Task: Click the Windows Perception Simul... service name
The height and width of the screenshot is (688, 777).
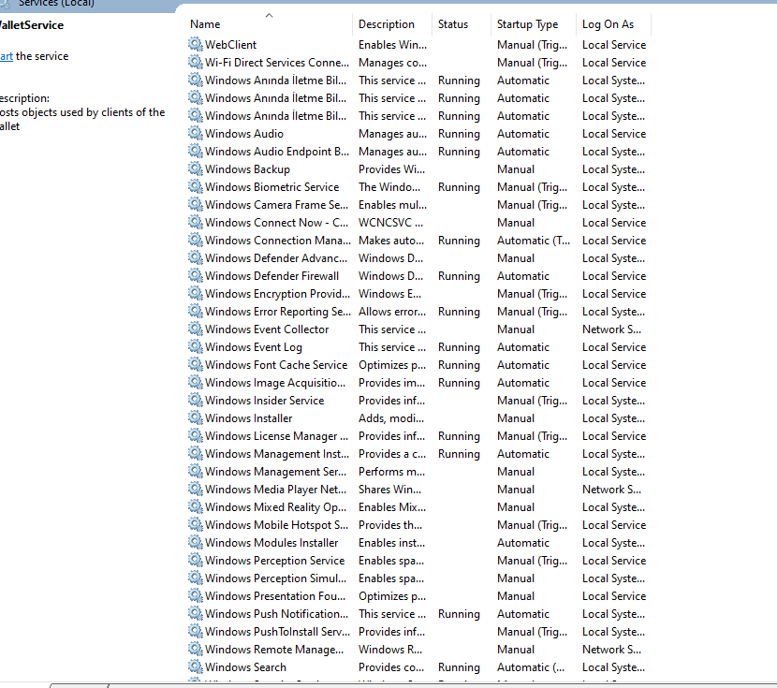Action: click(275, 578)
